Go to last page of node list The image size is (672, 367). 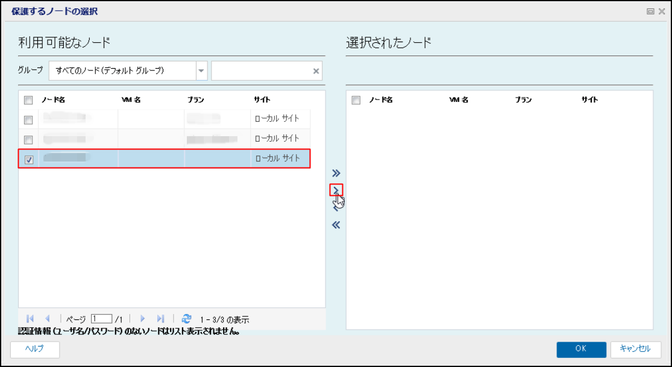click(x=160, y=319)
